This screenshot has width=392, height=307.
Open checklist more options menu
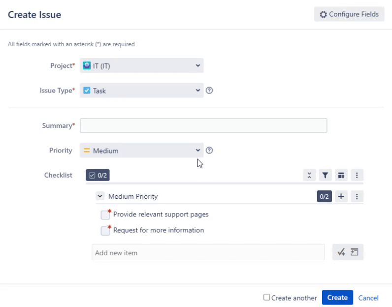tap(357, 175)
